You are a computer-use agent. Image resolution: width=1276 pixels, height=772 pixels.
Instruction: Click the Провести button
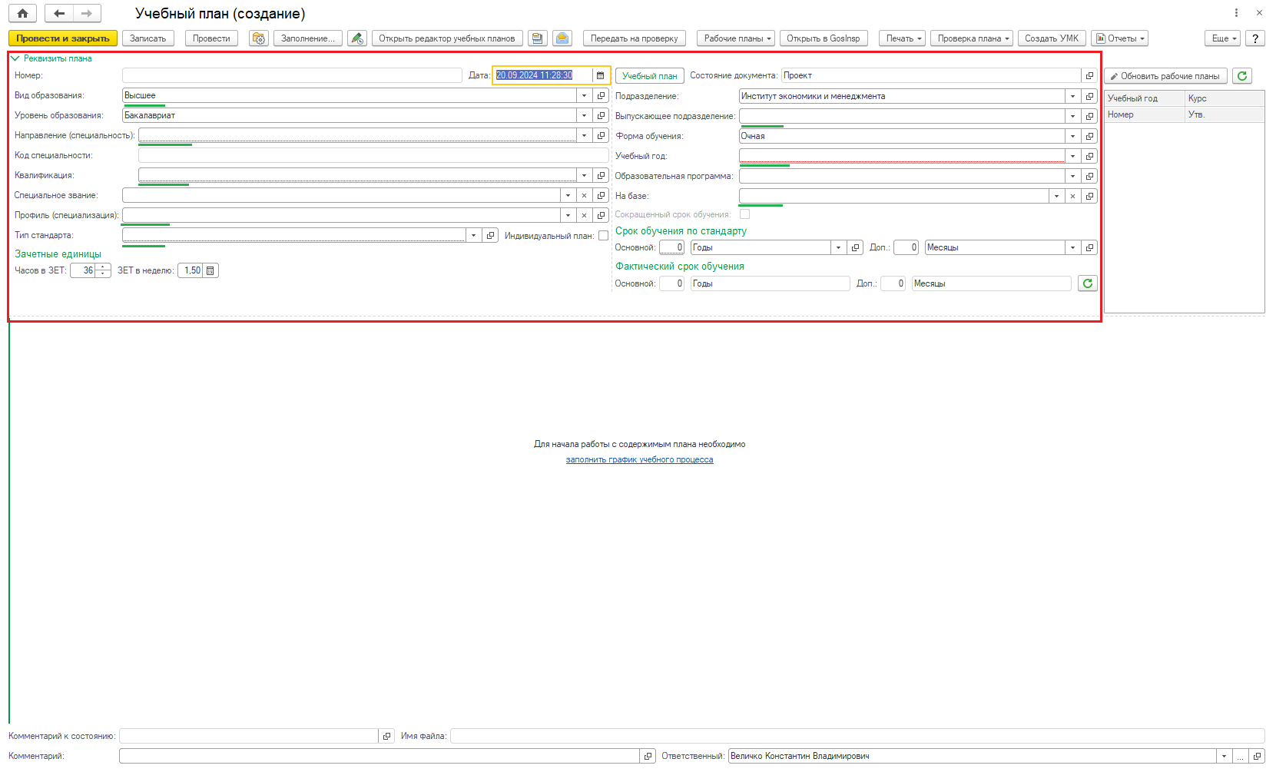click(x=211, y=38)
